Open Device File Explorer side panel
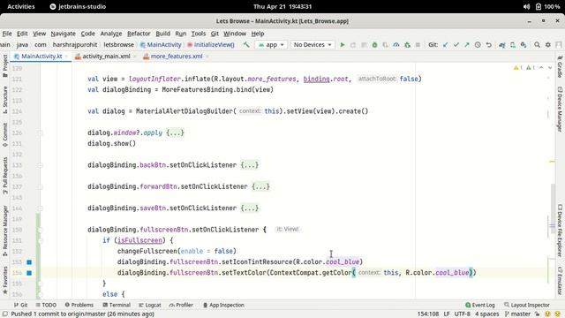 coord(560,231)
